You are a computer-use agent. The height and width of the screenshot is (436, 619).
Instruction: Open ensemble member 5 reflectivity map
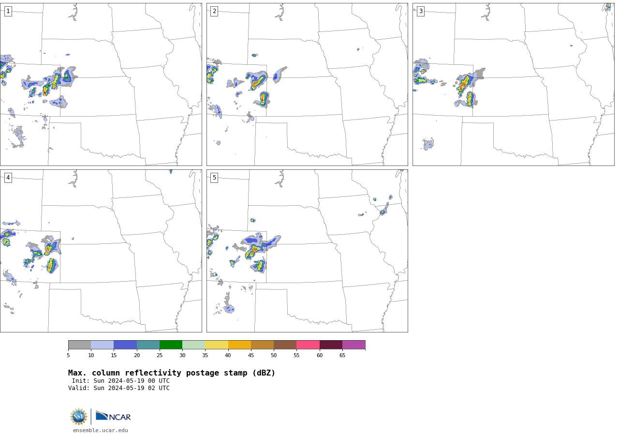pos(307,251)
